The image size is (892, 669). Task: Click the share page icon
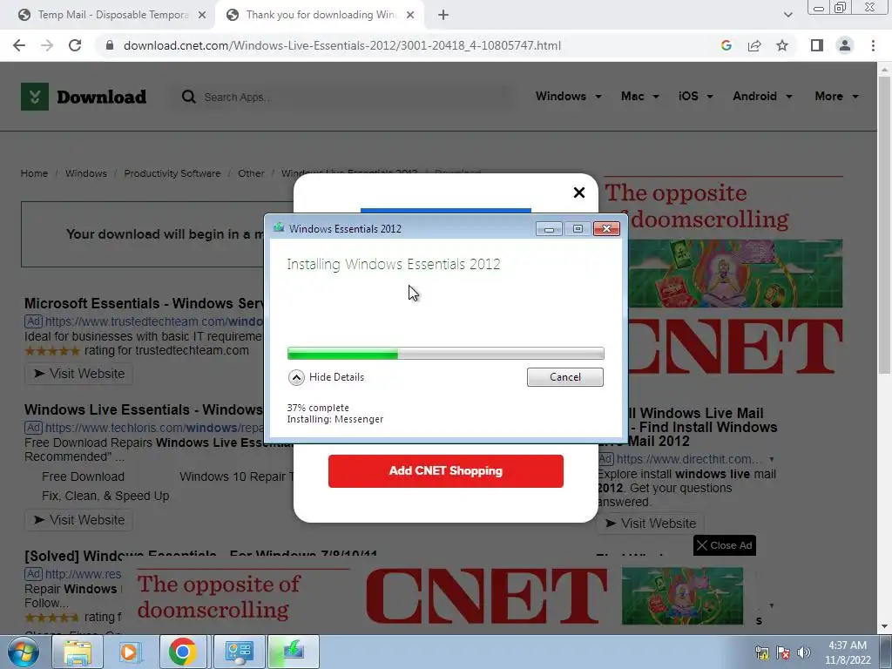pyautogui.click(x=754, y=45)
